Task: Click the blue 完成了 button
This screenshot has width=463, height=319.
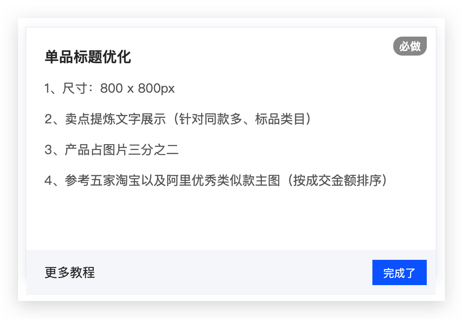Action: pyautogui.click(x=399, y=272)
